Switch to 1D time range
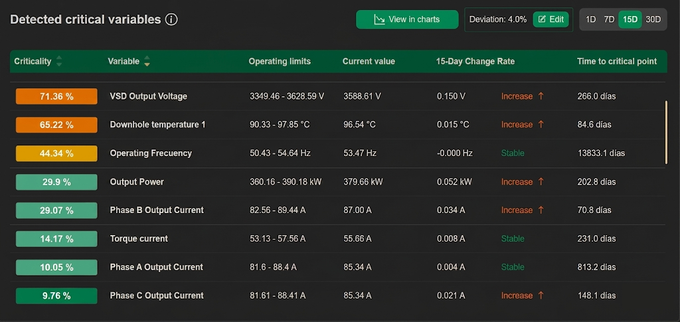The height and width of the screenshot is (322, 680). [590, 19]
